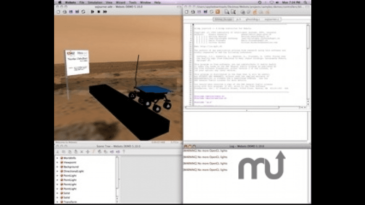Click the Time Machine icon in menu bar

tap(260, 3)
